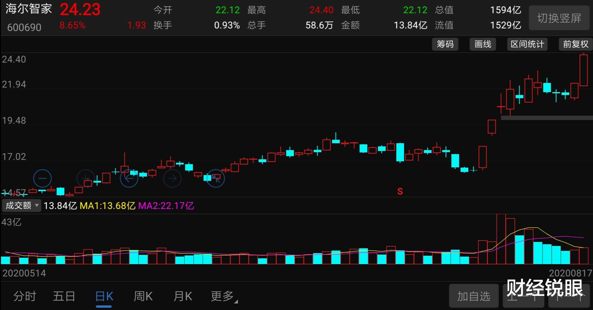Tap the 总手 volume 58.6万
Image resolution: width=593 pixels, height=310 pixels.
(x=319, y=25)
